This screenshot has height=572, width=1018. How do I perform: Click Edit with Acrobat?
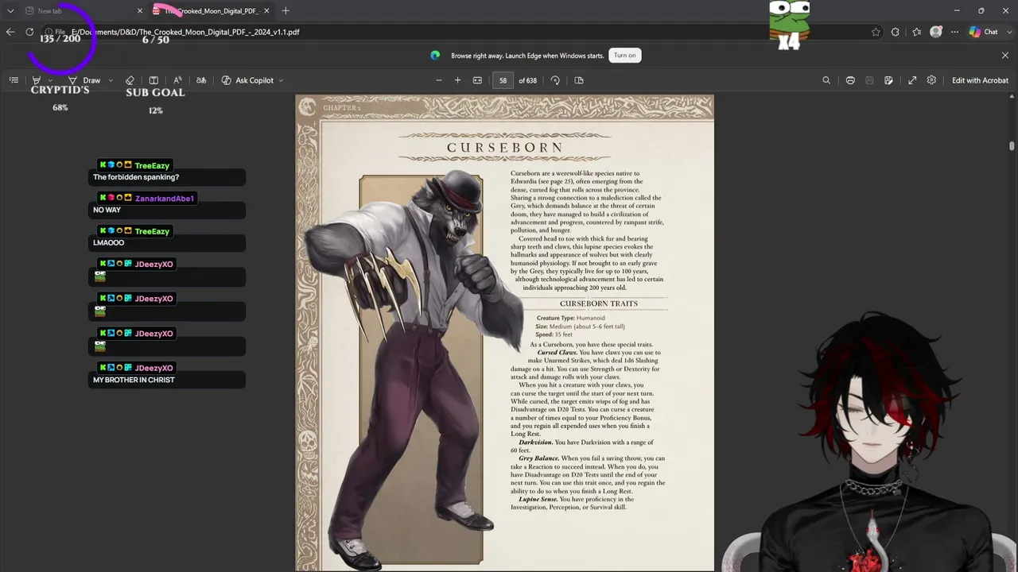click(x=980, y=80)
